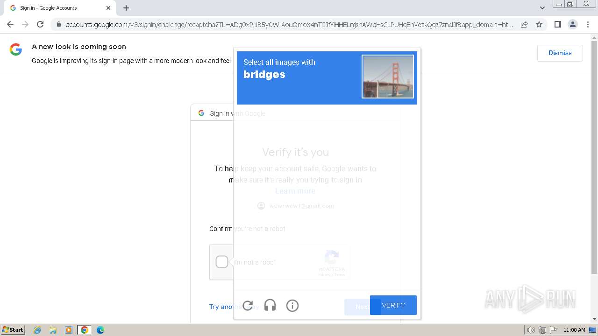Click the Golden Gate bridge sample image
This screenshot has height=336, width=598.
(x=388, y=77)
